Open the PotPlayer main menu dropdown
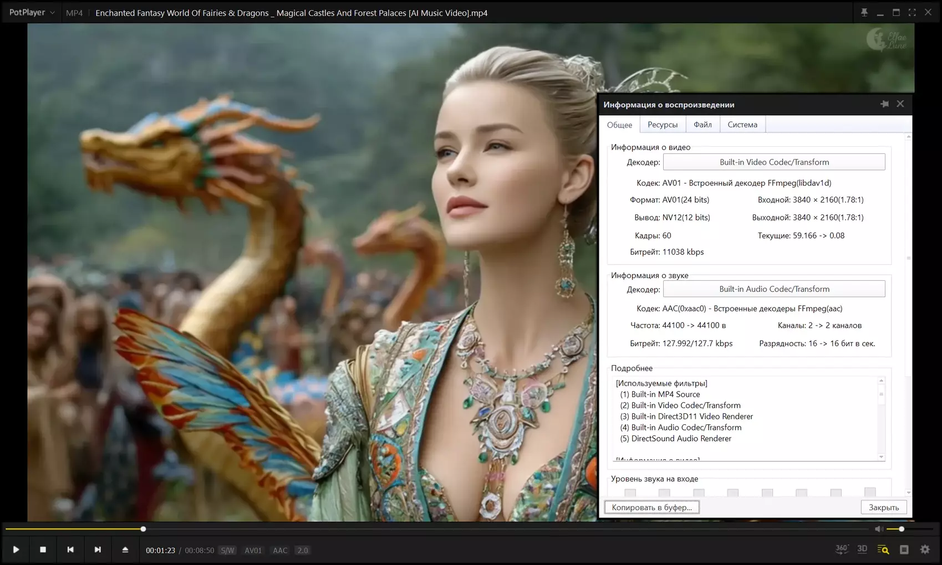Image resolution: width=942 pixels, height=565 pixels. pyautogui.click(x=32, y=12)
